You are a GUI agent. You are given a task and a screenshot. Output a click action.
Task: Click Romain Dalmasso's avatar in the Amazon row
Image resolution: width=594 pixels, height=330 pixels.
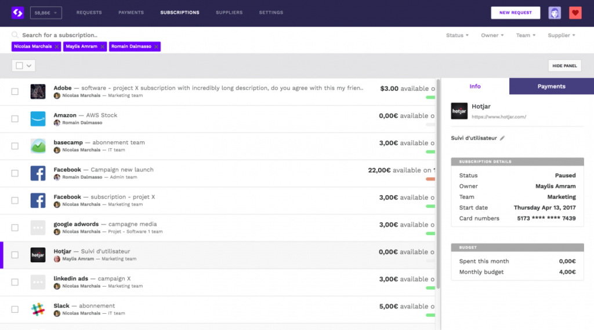pos(57,123)
